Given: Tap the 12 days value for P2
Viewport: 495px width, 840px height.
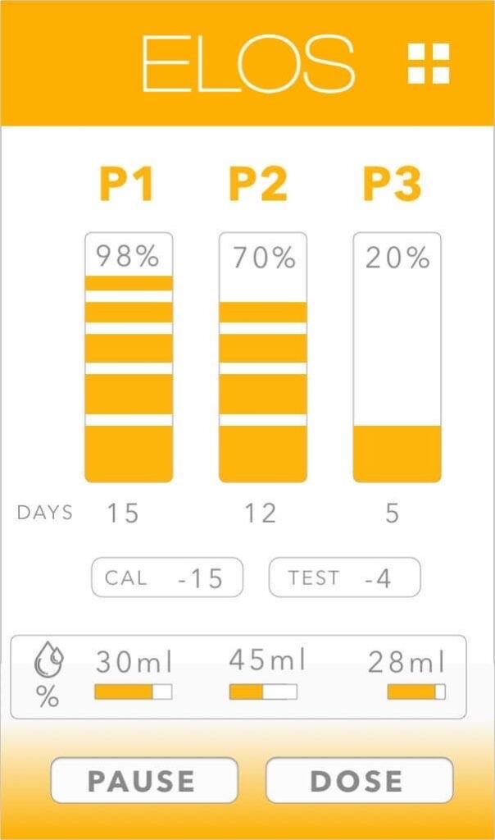Looking at the screenshot, I should click(x=260, y=514).
